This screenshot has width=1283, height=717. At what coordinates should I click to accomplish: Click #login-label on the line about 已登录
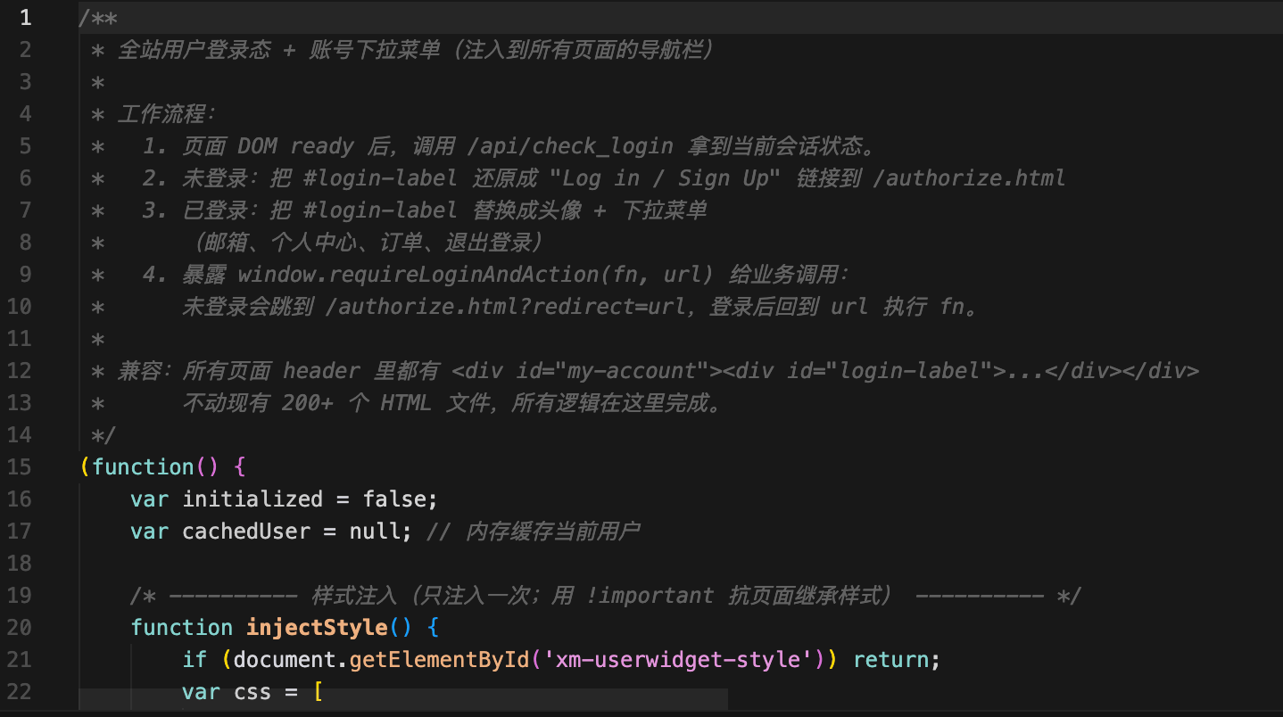point(381,210)
